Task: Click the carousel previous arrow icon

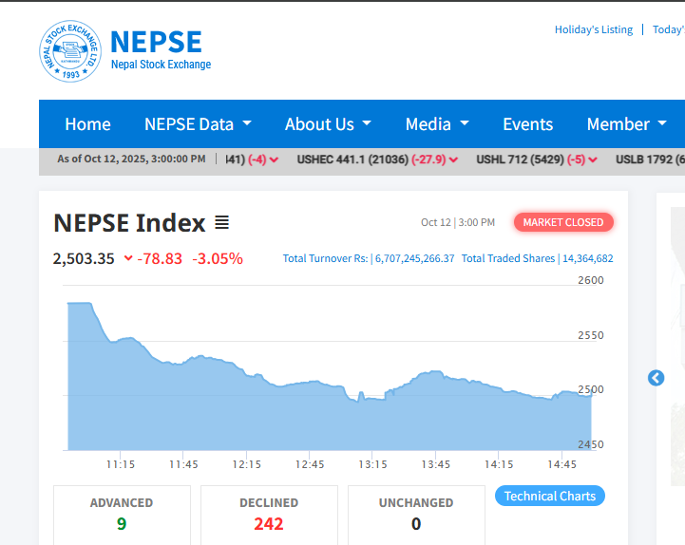Action: coord(656,378)
